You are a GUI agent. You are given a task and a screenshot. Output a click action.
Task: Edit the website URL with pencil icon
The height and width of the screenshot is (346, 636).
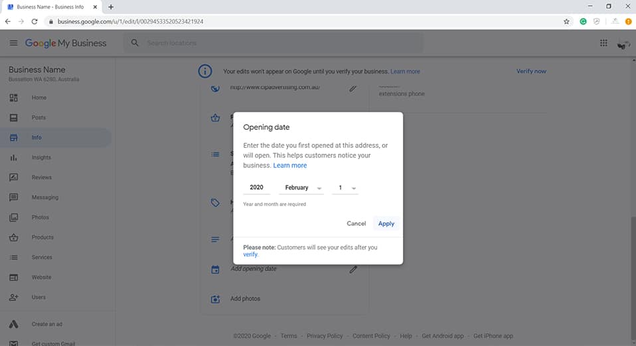click(353, 88)
